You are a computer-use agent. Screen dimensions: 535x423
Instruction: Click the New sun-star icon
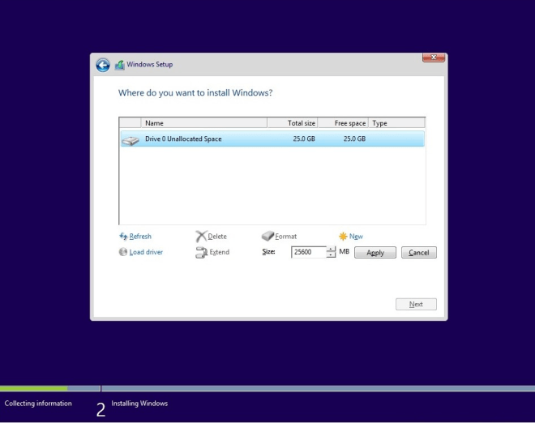tap(343, 236)
